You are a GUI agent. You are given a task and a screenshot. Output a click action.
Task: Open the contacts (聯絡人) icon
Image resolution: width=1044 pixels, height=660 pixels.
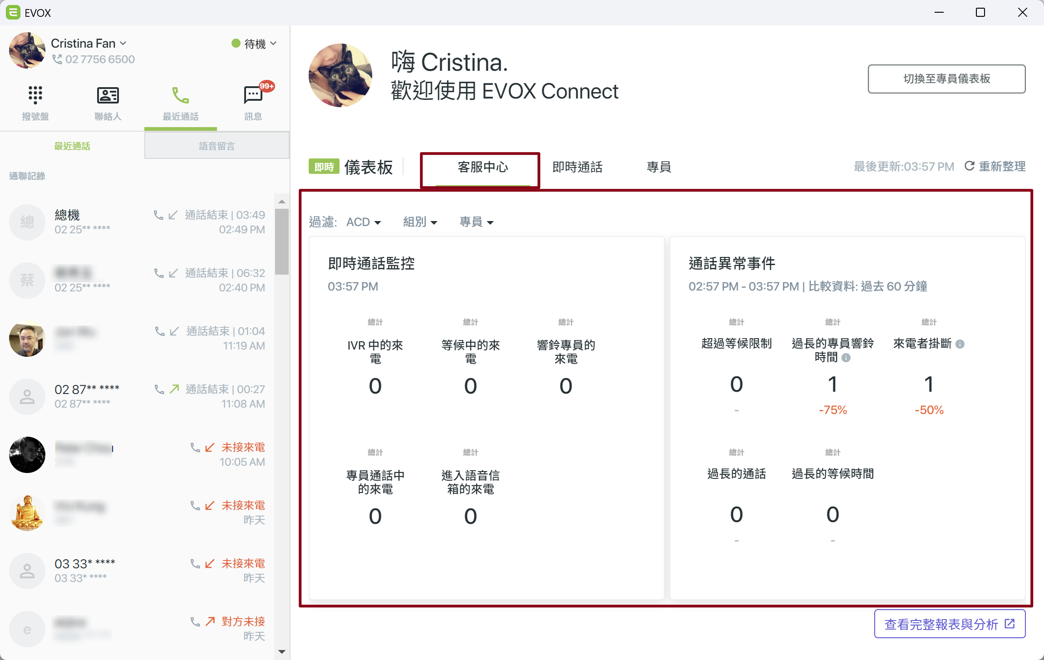click(108, 95)
